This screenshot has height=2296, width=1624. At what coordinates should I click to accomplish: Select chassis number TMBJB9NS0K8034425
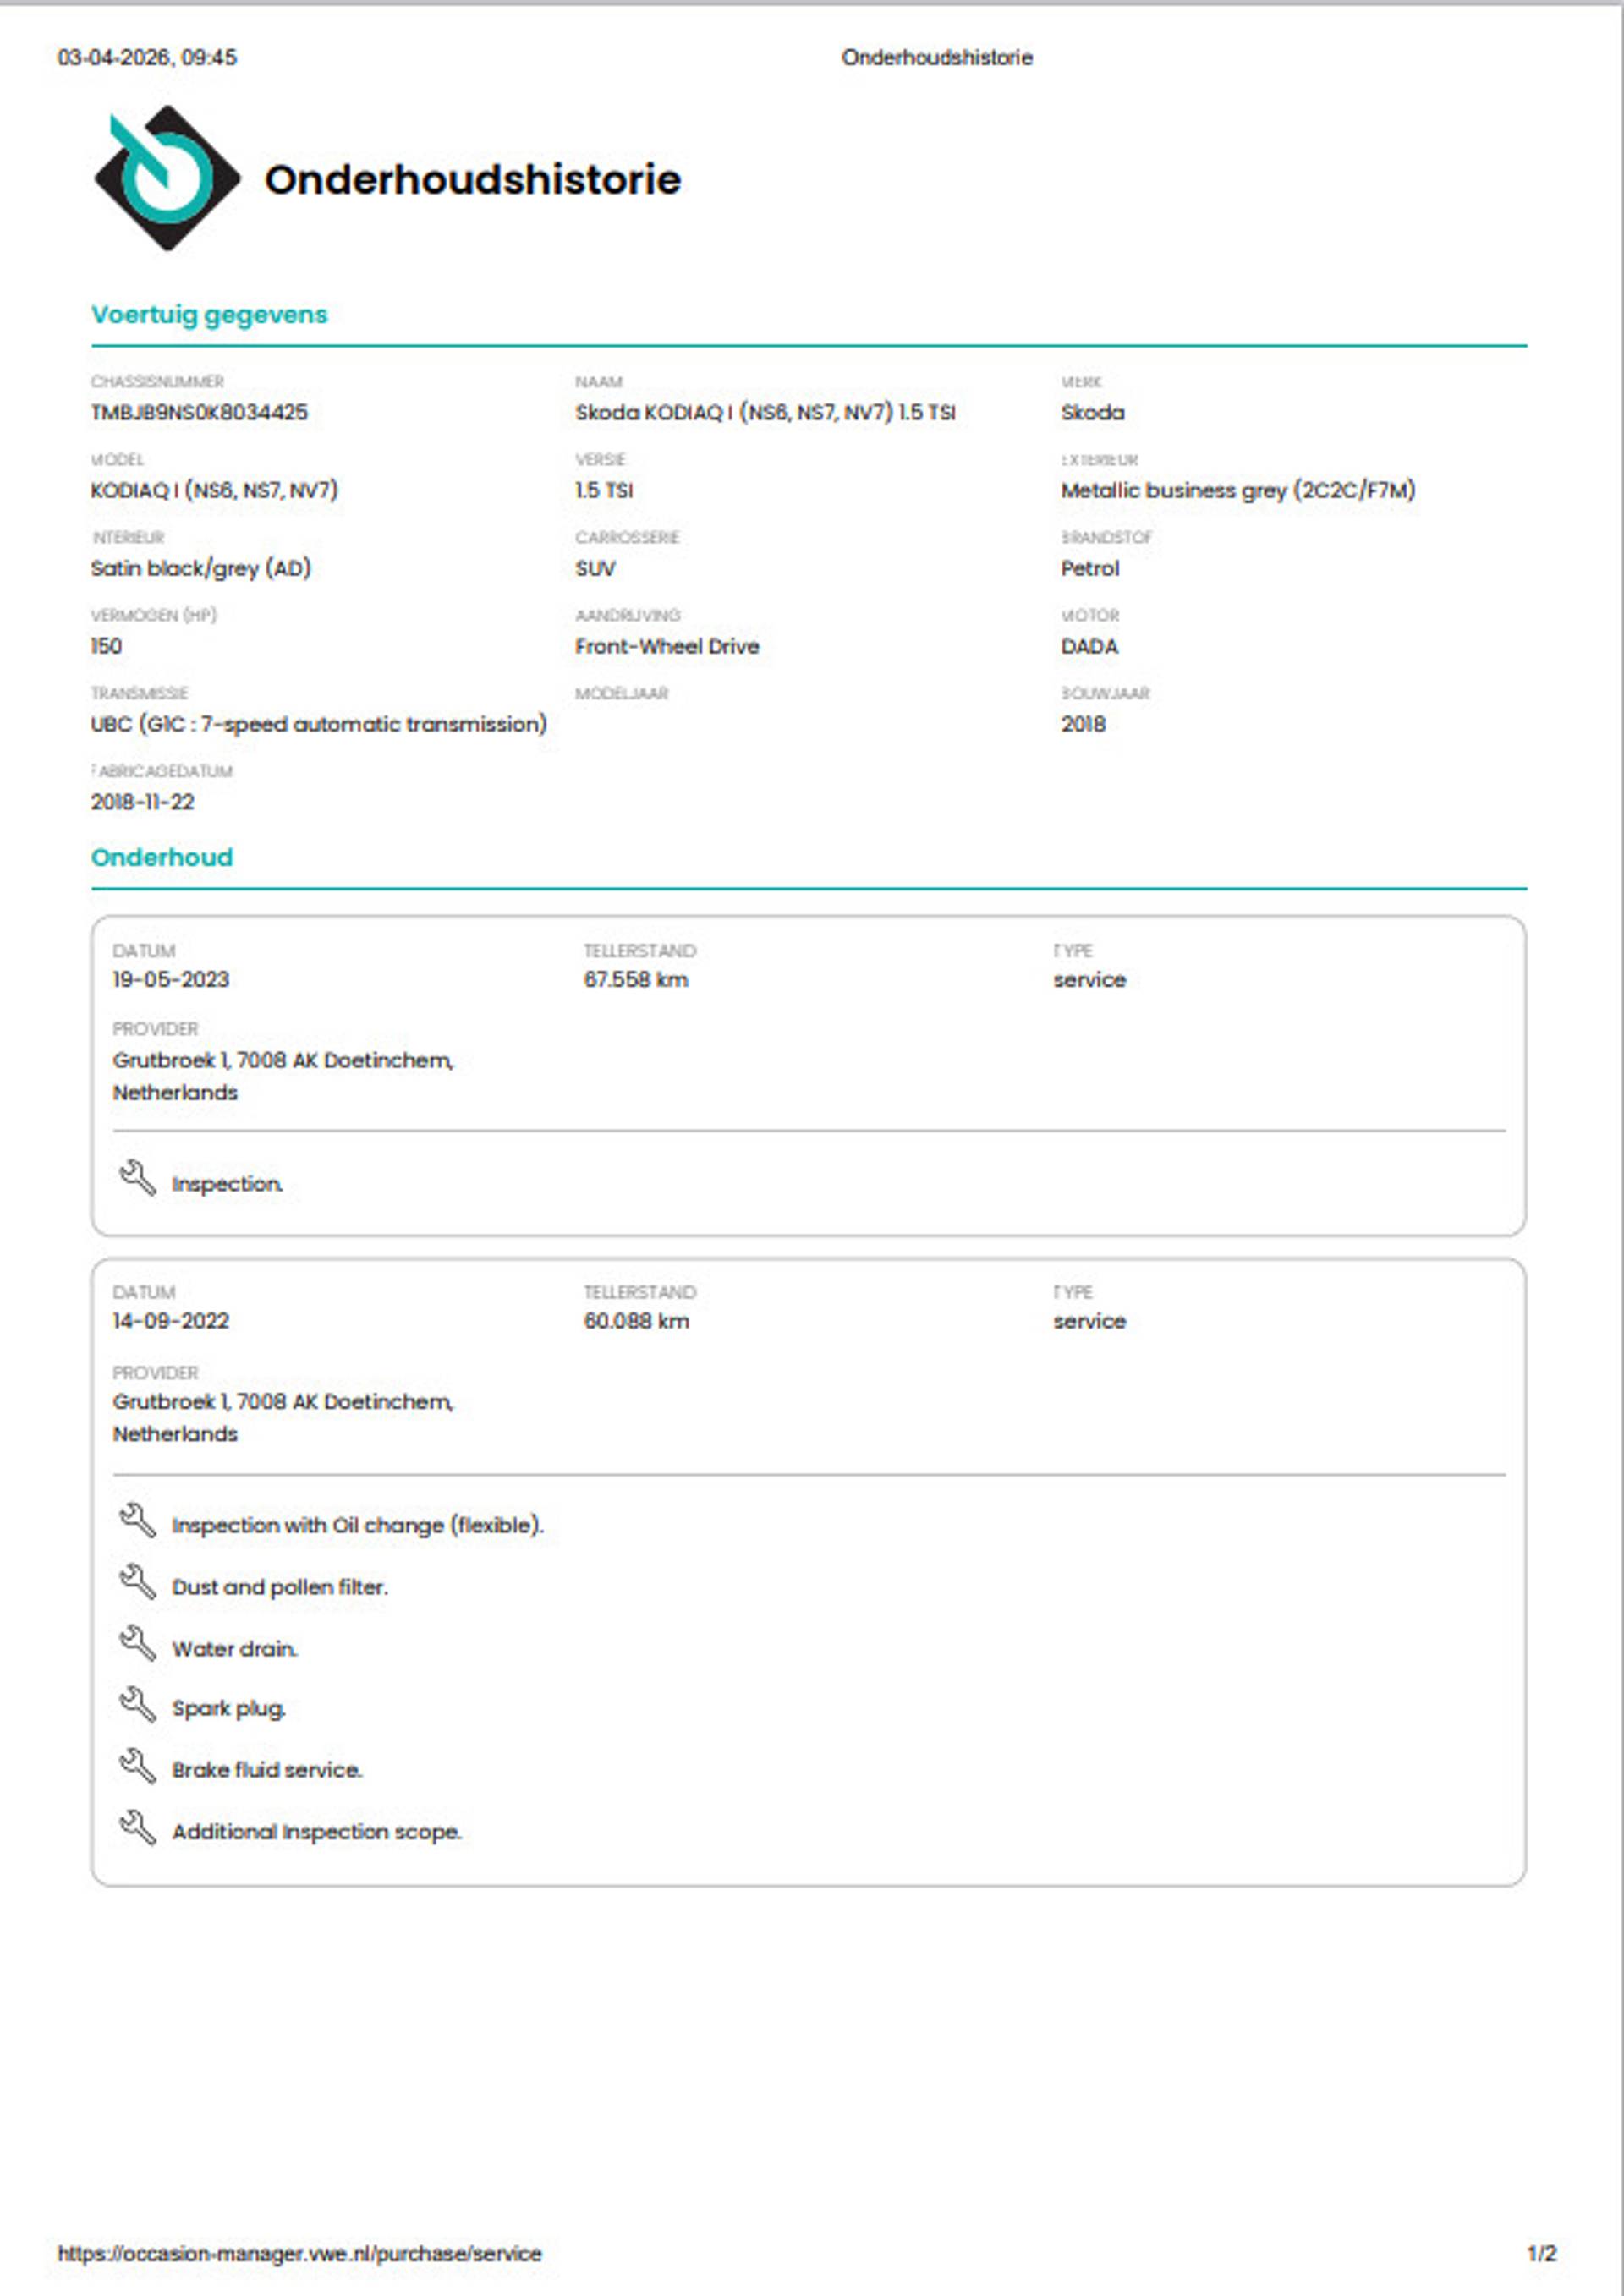199,412
